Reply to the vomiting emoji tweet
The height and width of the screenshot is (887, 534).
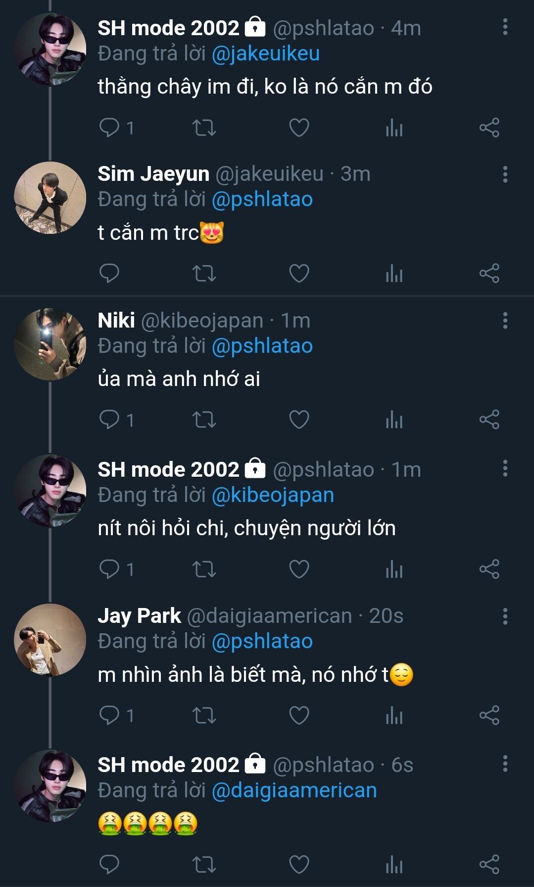tap(109, 864)
